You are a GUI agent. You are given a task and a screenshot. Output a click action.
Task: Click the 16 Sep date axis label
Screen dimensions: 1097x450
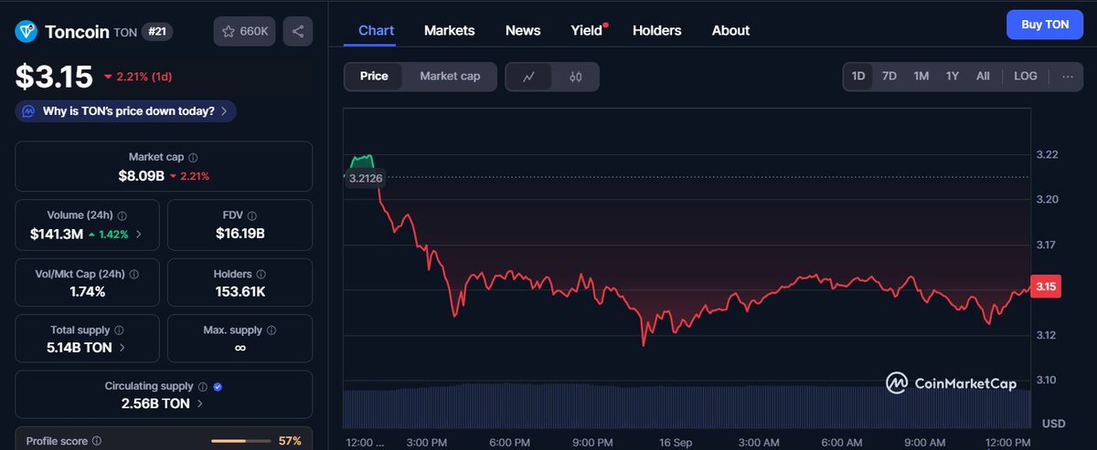(x=676, y=442)
